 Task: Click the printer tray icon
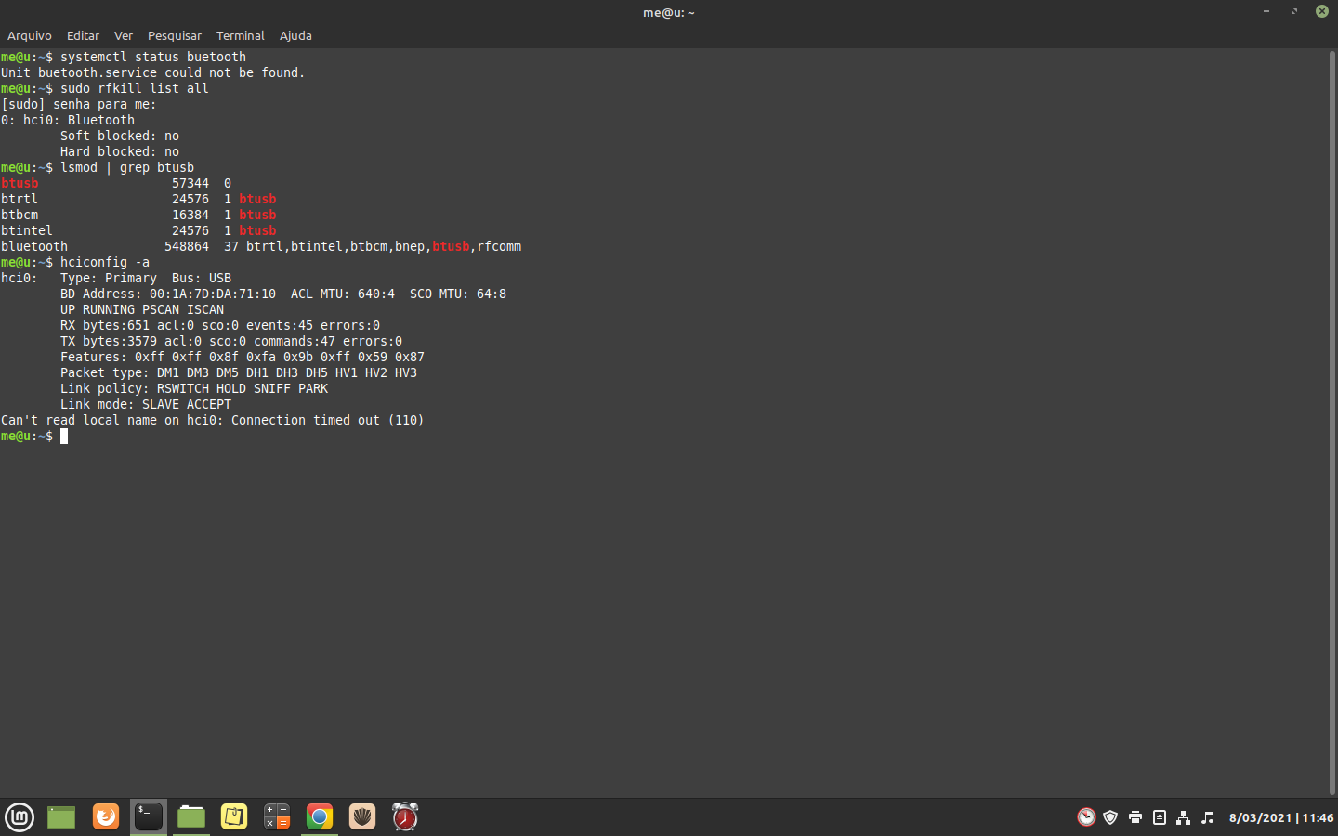coord(1135,817)
